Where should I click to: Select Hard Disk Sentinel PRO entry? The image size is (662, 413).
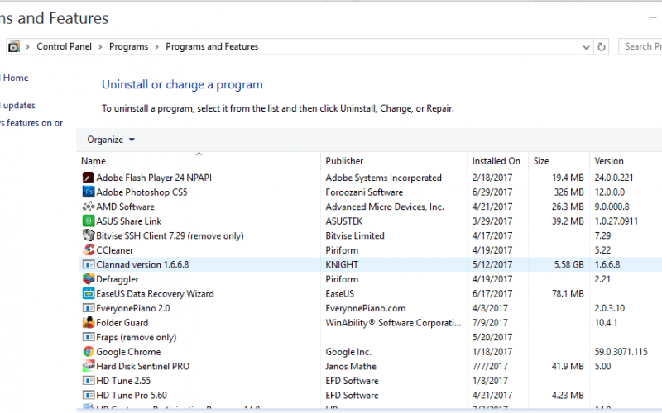coord(371,366)
